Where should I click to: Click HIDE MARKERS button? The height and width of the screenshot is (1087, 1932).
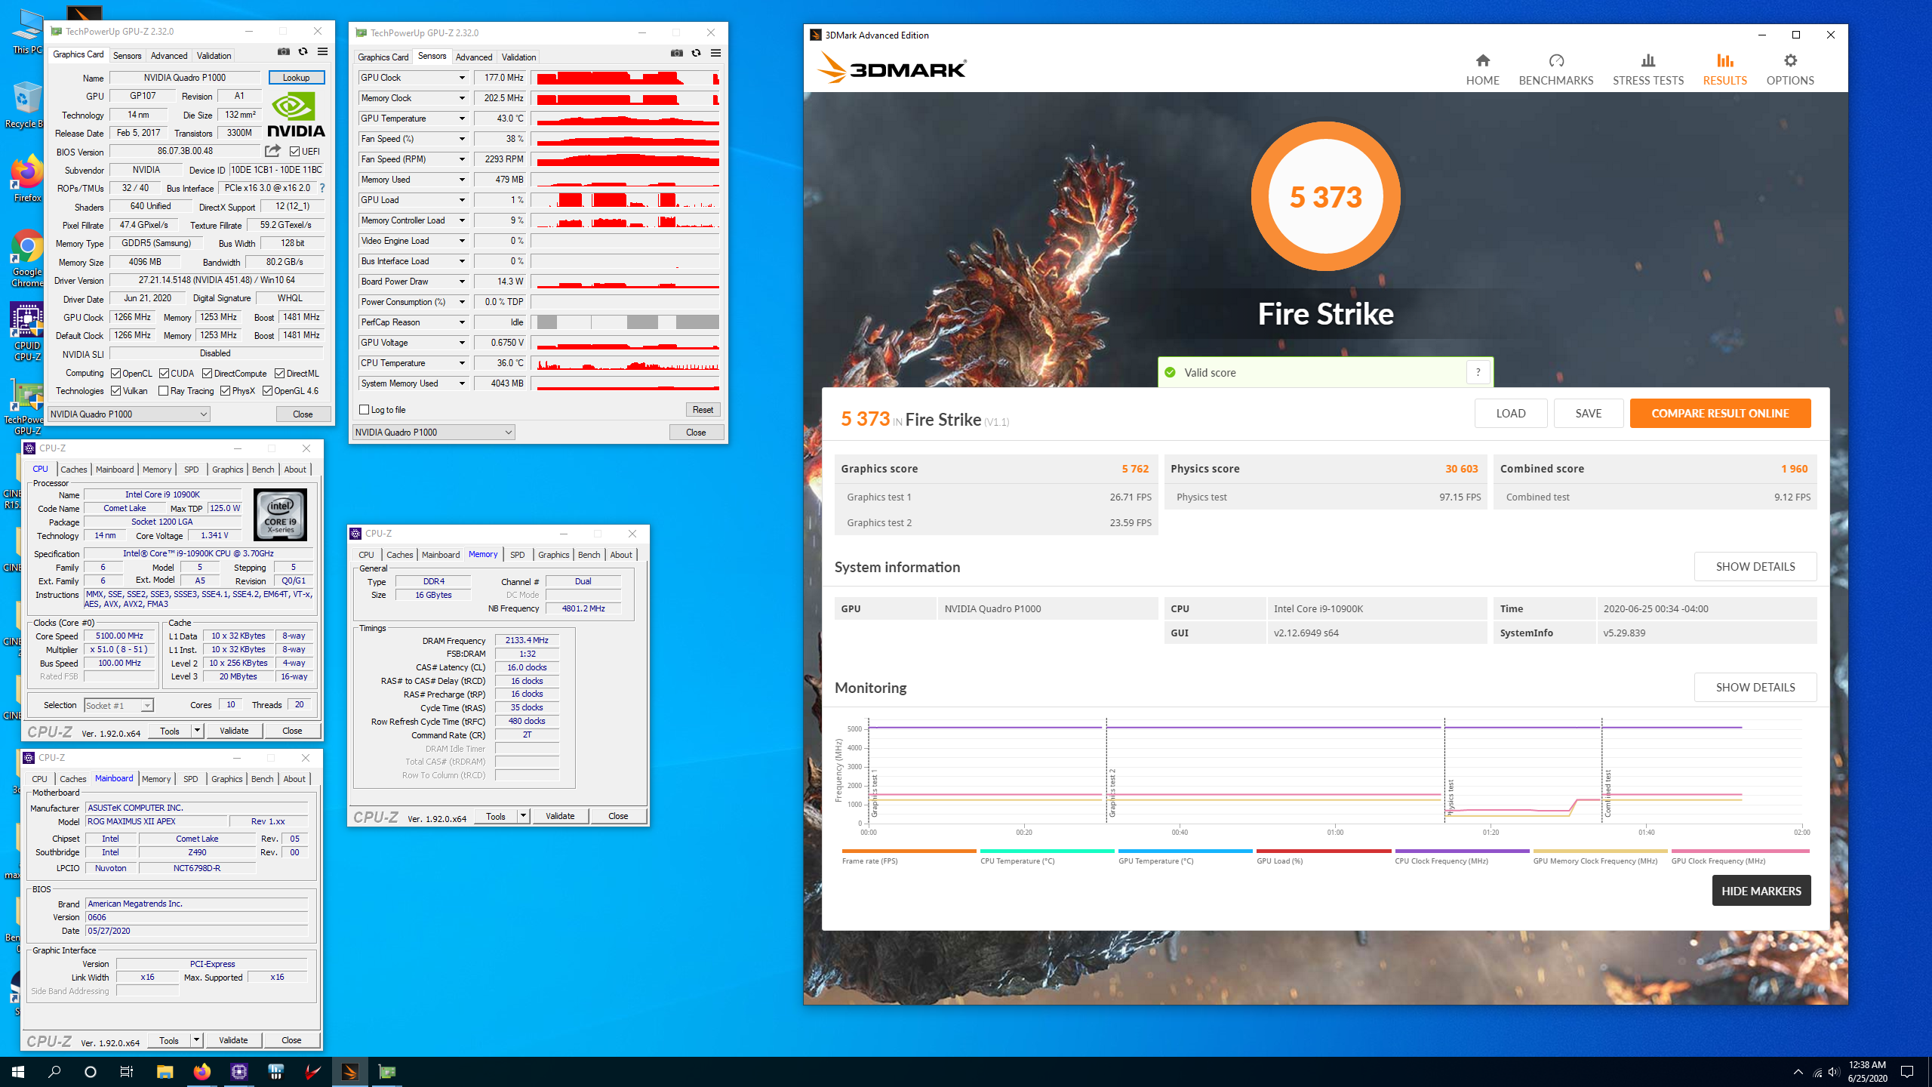point(1761,891)
